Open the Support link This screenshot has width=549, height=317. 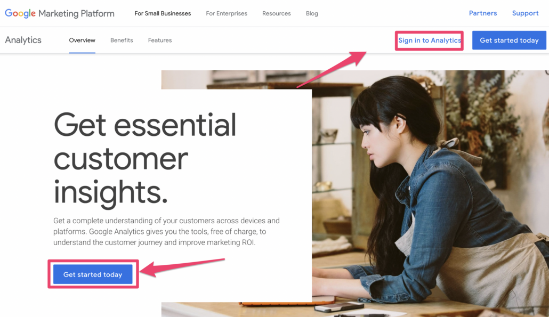point(525,13)
